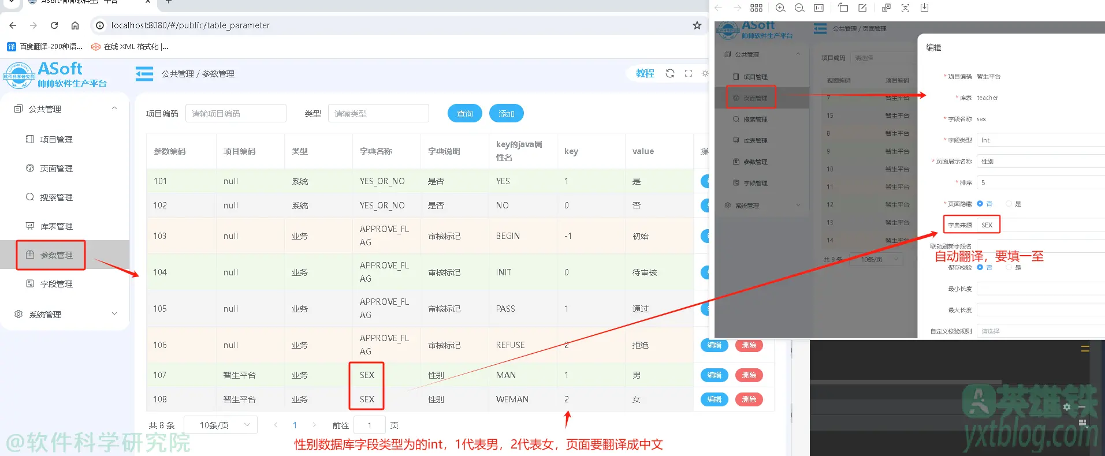Open the 10条/页 page size dropdown
The width and height of the screenshot is (1105, 456).
(221, 425)
